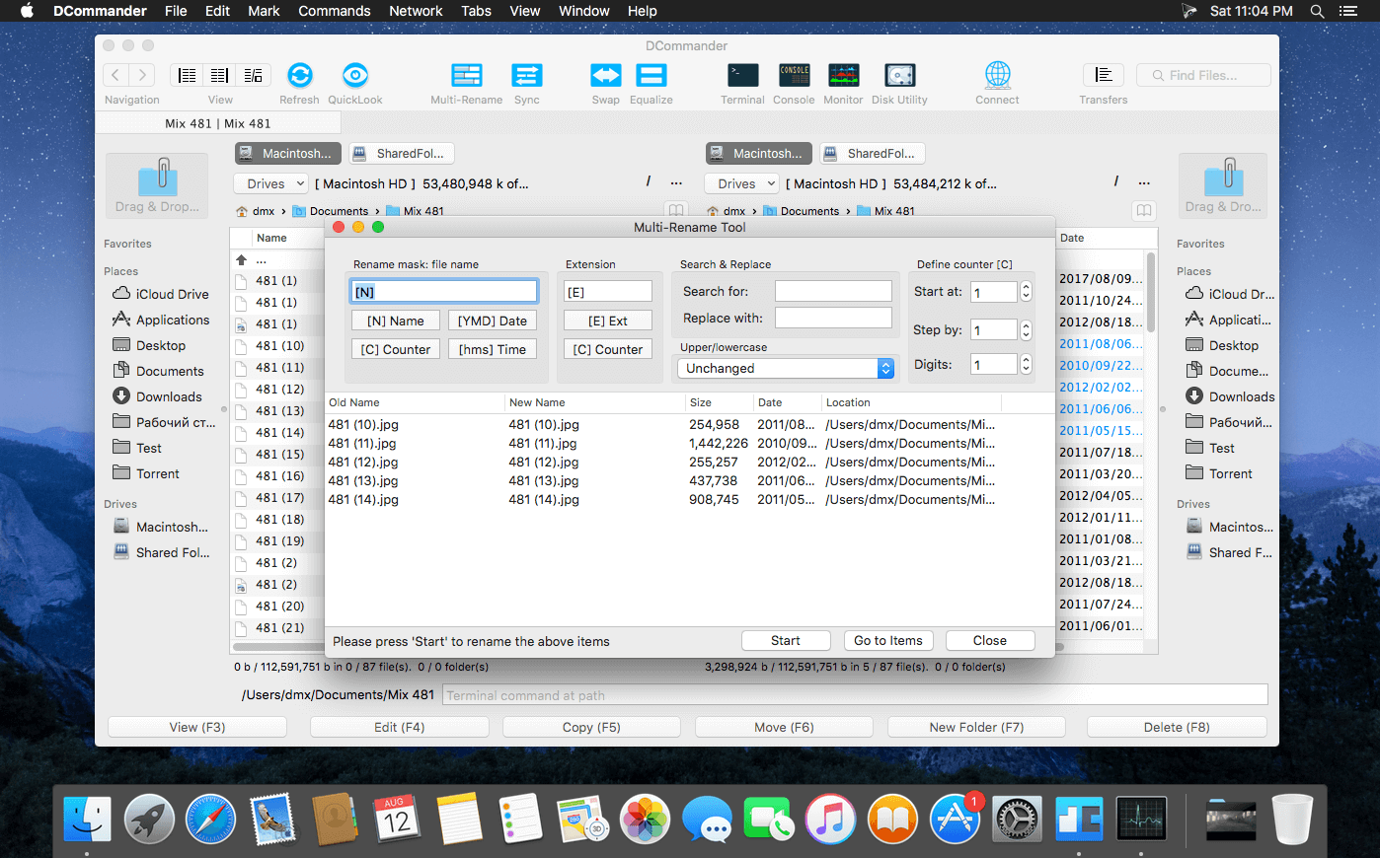The width and height of the screenshot is (1380, 858).
Task: Open System Preferences in the Dock
Action: click(x=1017, y=819)
